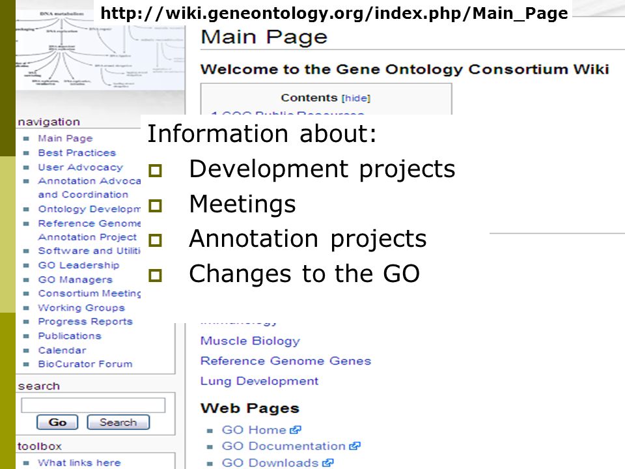Open Main Page navigation link
Screen dimensions: 625x469
click(65, 138)
